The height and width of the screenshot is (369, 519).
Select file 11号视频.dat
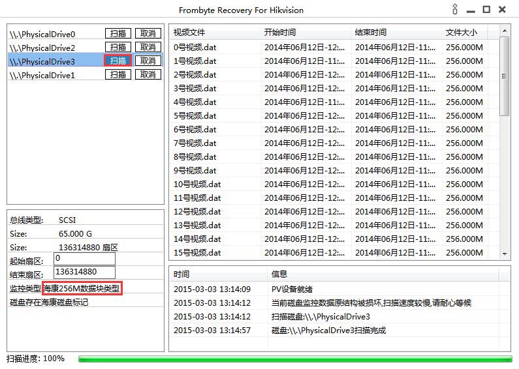pyautogui.click(x=197, y=198)
